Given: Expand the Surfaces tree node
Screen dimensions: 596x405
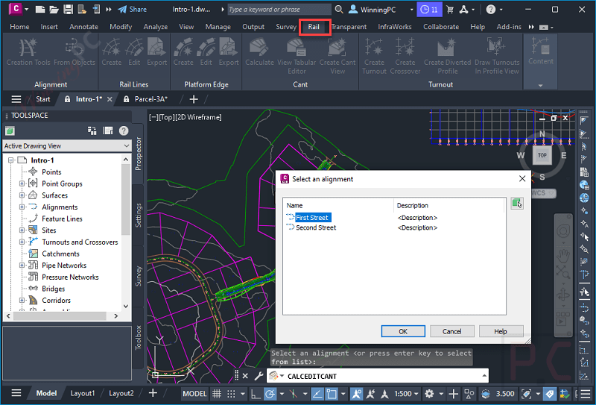Looking at the screenshot, I should coord(22,195).
